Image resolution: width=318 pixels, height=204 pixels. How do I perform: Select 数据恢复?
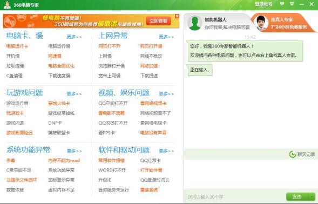(x=15, y=190)
